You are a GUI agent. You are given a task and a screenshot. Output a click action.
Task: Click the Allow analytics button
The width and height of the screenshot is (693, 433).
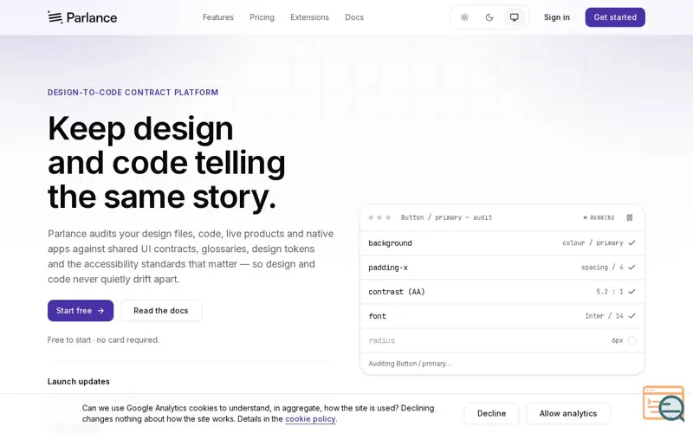point(568,414)
